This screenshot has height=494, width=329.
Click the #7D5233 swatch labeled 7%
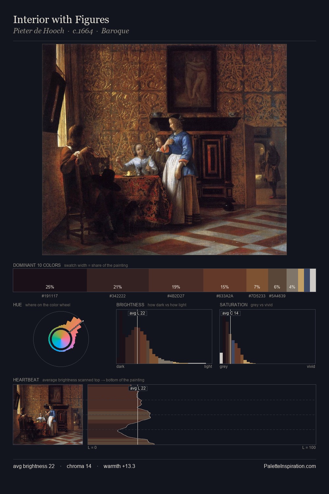(x=257, y=280)
